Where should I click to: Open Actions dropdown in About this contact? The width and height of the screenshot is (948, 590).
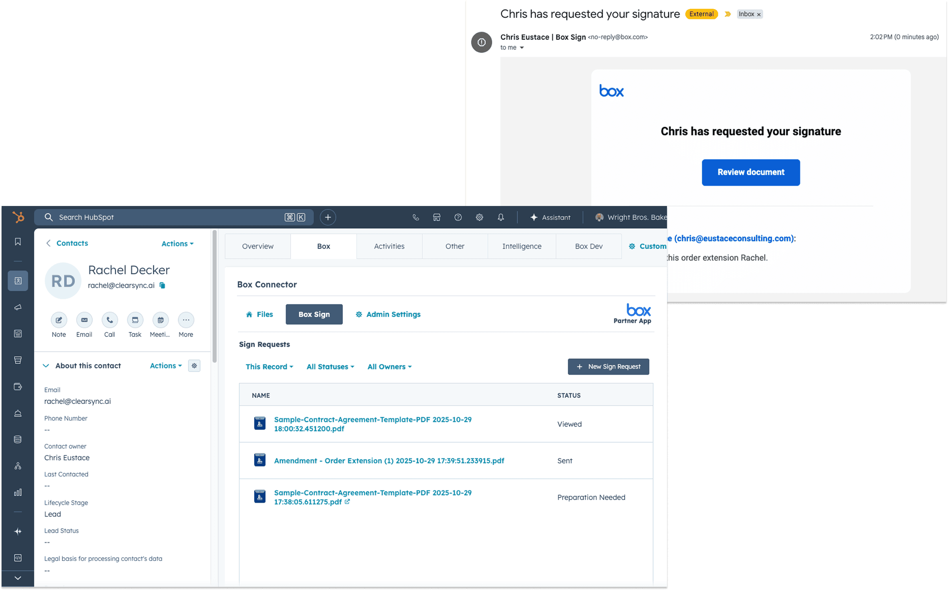166,365
